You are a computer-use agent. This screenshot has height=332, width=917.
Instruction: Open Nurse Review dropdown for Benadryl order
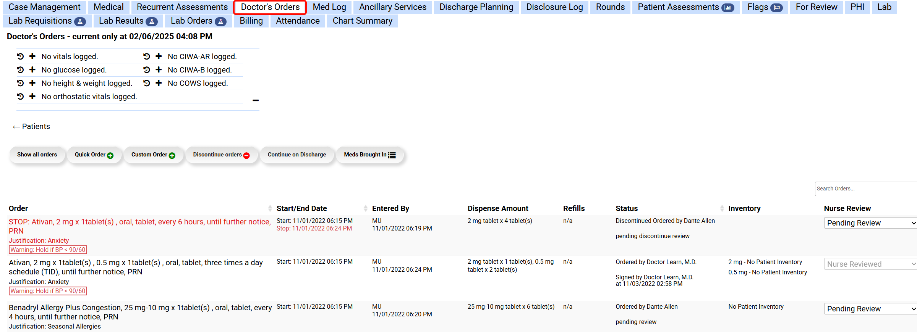pyautogui.click(x=870, y=309)
